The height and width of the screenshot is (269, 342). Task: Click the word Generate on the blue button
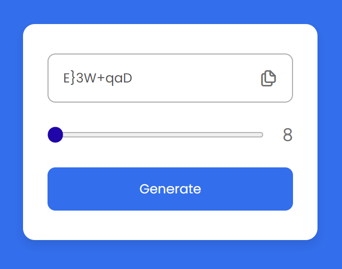pyautogui.click(x=170, y=189)
